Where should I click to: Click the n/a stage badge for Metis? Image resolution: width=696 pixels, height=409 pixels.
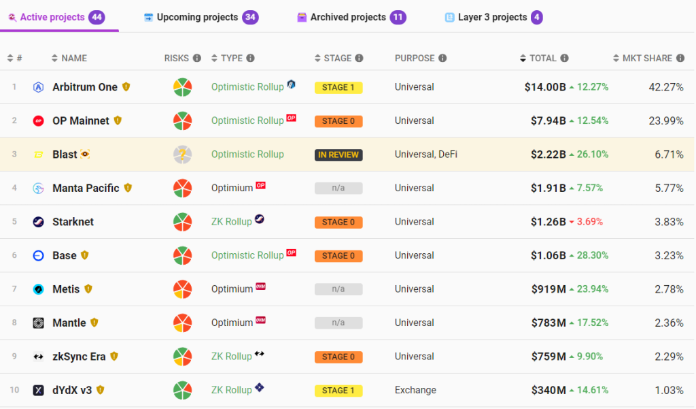338,289
